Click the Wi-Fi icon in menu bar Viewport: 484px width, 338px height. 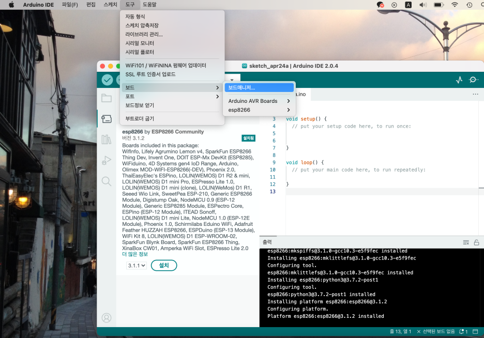pos(455,5)
